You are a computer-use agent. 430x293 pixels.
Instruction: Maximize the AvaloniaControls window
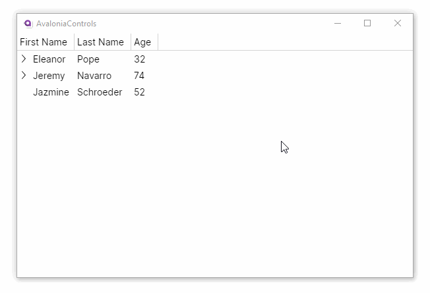pos(367,23)
